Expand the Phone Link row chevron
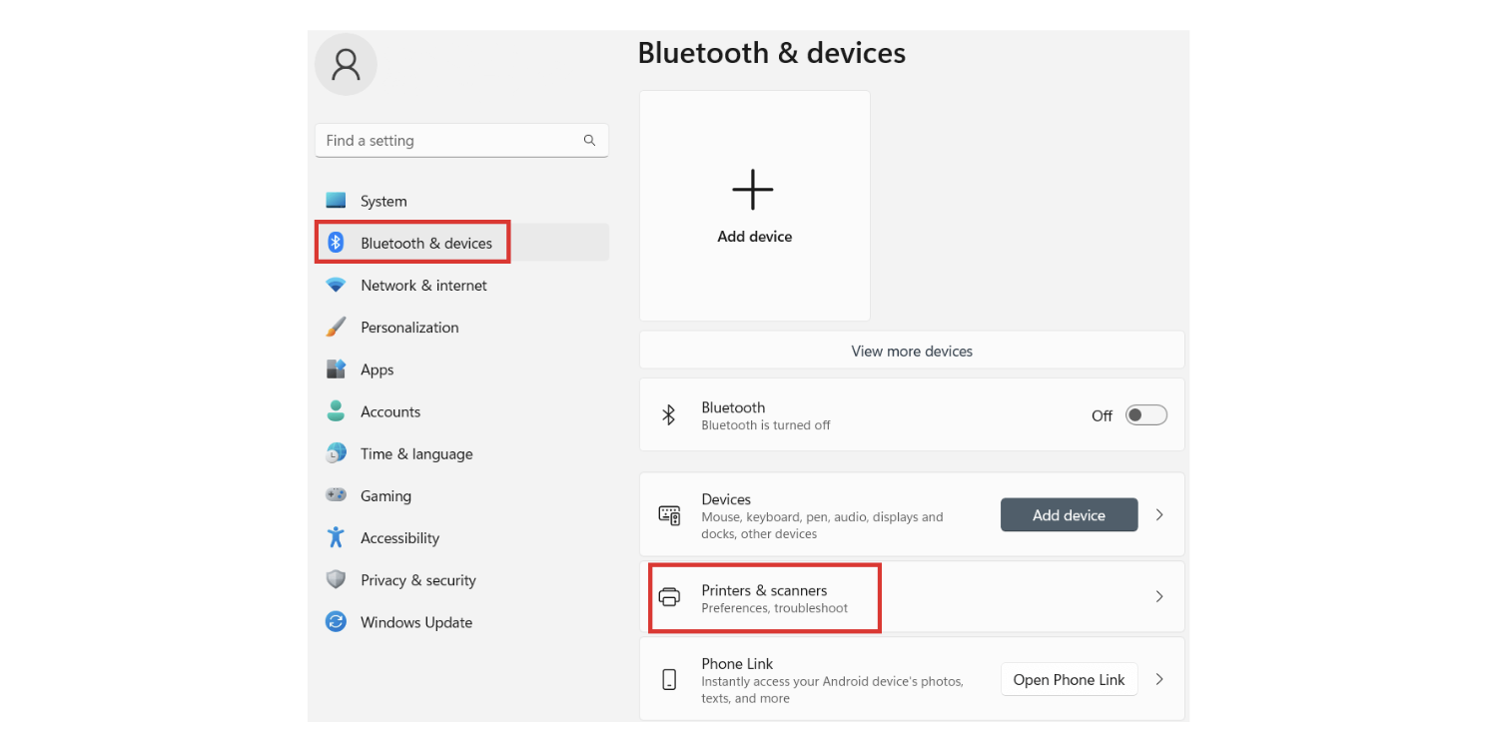The image size is (1490, 739). pos(1159,679)
